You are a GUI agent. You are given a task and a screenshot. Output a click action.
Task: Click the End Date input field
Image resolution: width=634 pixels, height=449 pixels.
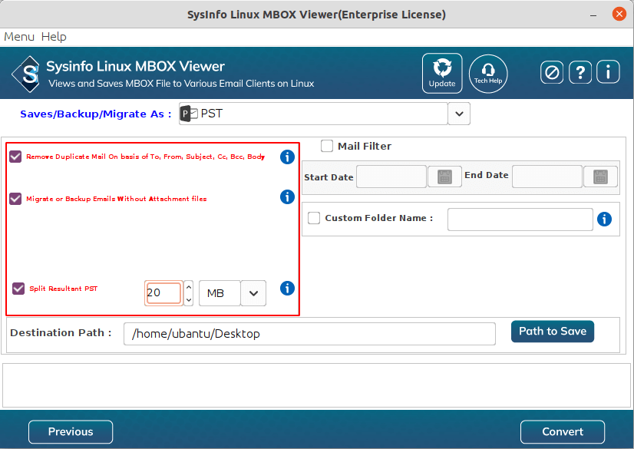point(547,177)
